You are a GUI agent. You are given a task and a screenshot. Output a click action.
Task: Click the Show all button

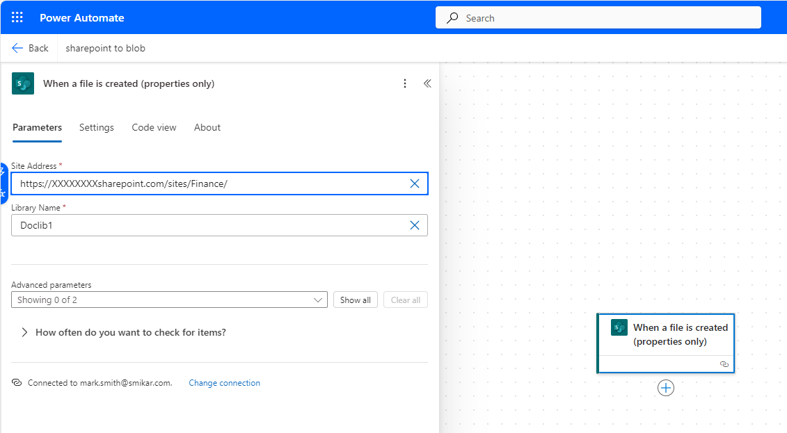point(356,300)
